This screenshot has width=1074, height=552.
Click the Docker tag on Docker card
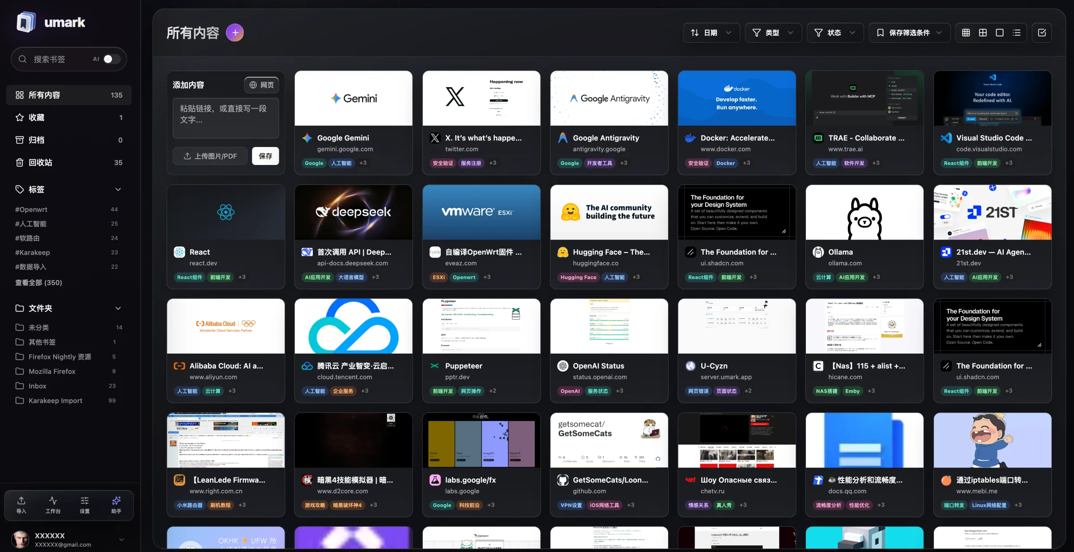725,163
